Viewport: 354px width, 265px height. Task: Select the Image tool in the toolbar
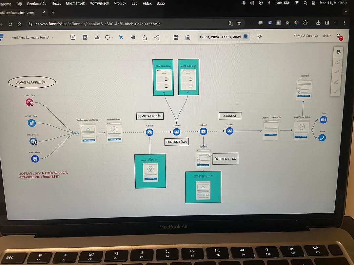97,37
